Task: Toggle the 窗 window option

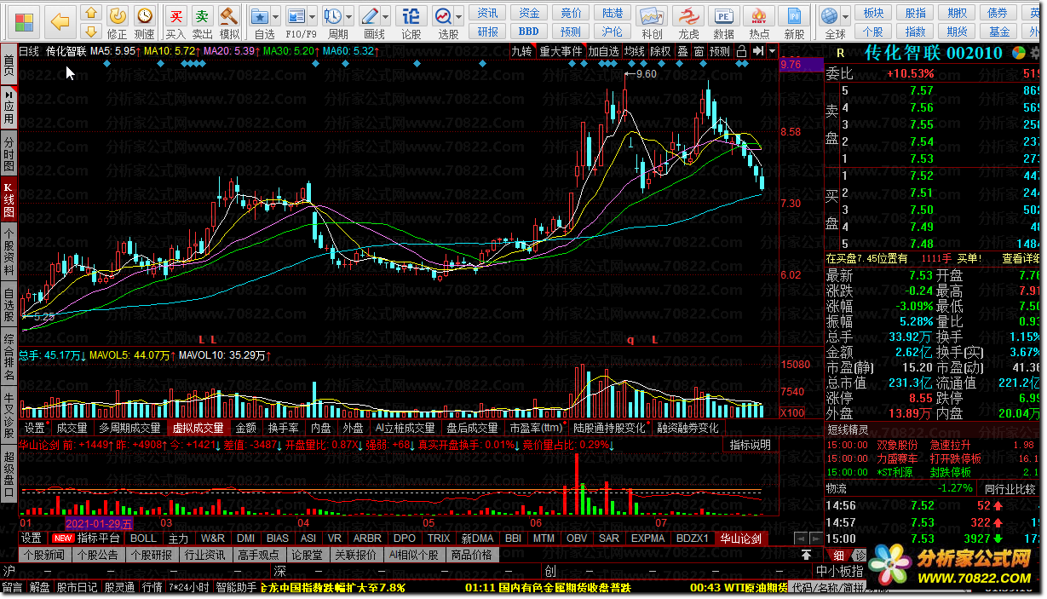Action: click(699, 51)
